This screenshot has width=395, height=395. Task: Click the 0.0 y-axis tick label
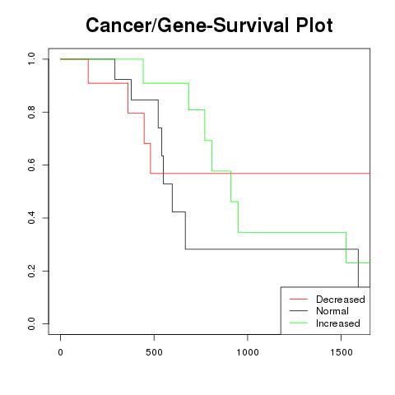coord(31,323)
